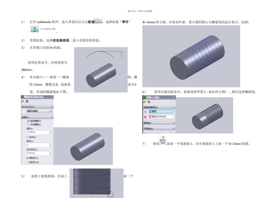
Task: Click the 起始角度 start angle label
Action: 32,150
